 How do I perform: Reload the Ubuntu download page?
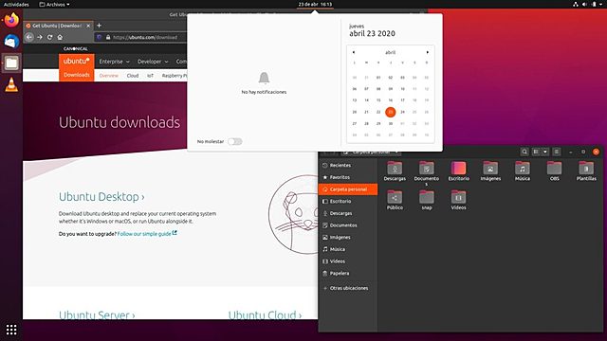click(x=49, y=37)
